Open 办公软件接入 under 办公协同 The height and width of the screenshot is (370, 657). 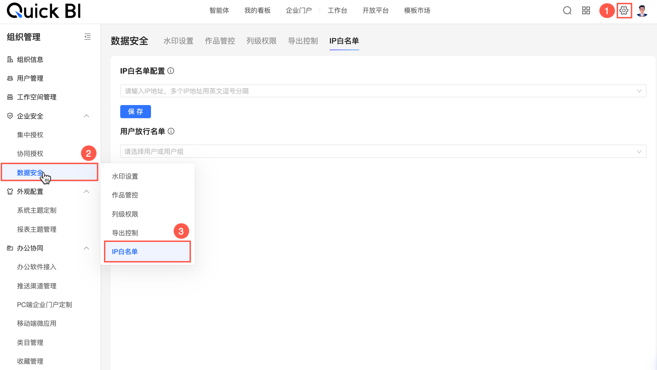click(37, 267)
